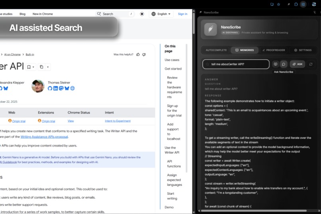Jump to Demo section
Viewport: 321px width, 214px height.
[x=169, y=207]
